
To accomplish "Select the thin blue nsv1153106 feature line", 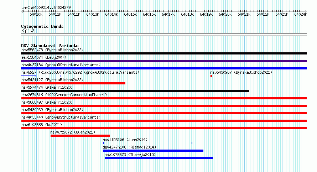I will 147,143.
